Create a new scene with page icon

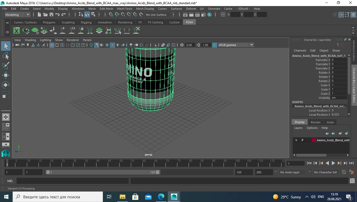tap(39, 14)
